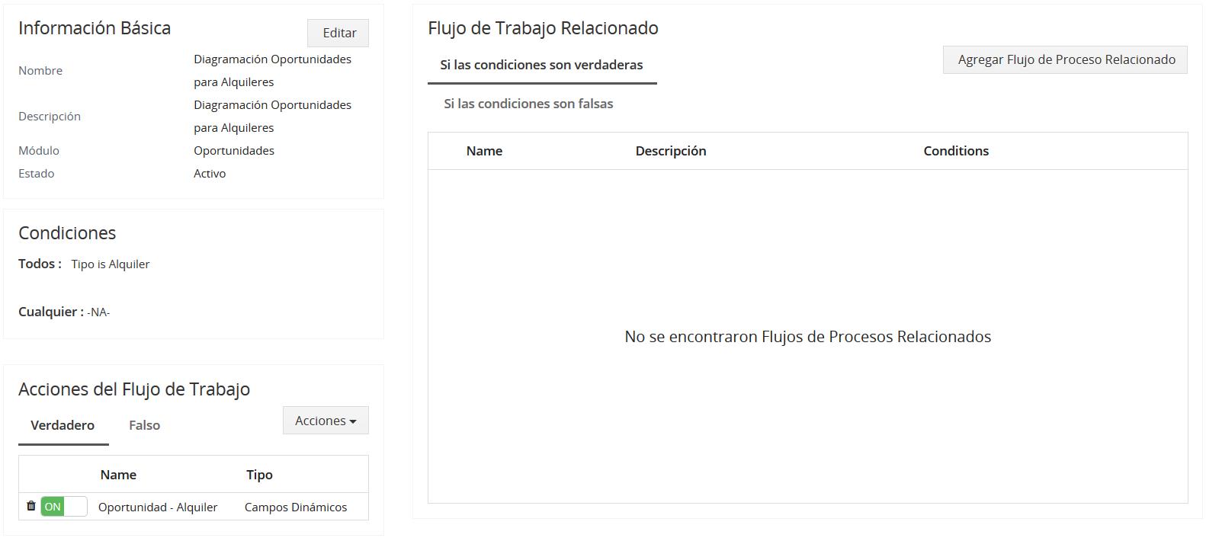Open the Oportunidad - Alquiler action name
Screen dimensions: 1206x541
(158, 507)
